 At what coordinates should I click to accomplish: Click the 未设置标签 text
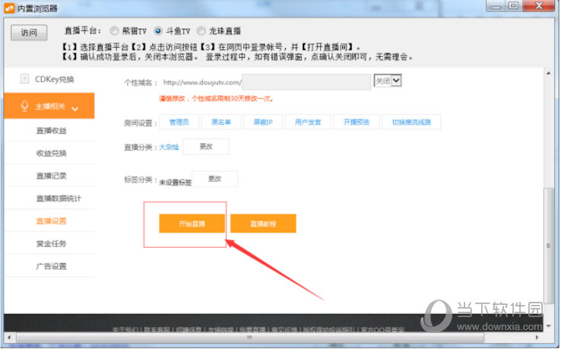[176, 182]
